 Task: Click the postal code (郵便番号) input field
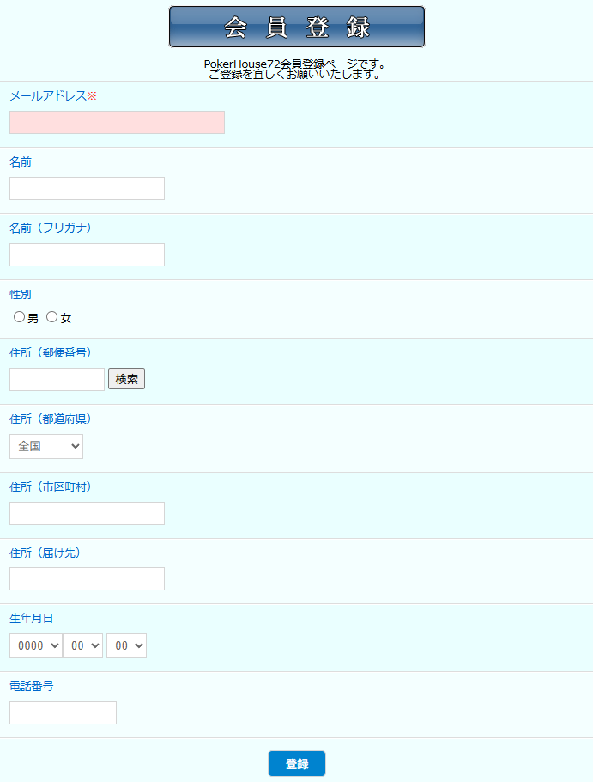point(57,379)
